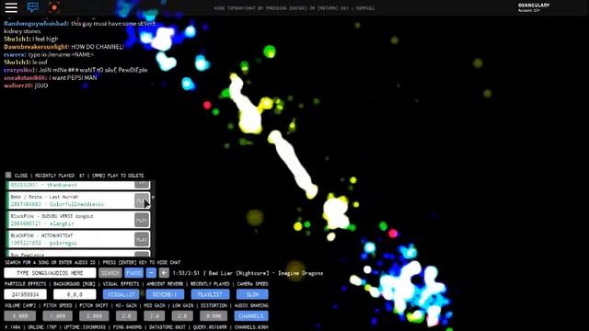Click the Pitch Shift value box
The width and height of the screenshot is (589, 331).
pos(94,316)
